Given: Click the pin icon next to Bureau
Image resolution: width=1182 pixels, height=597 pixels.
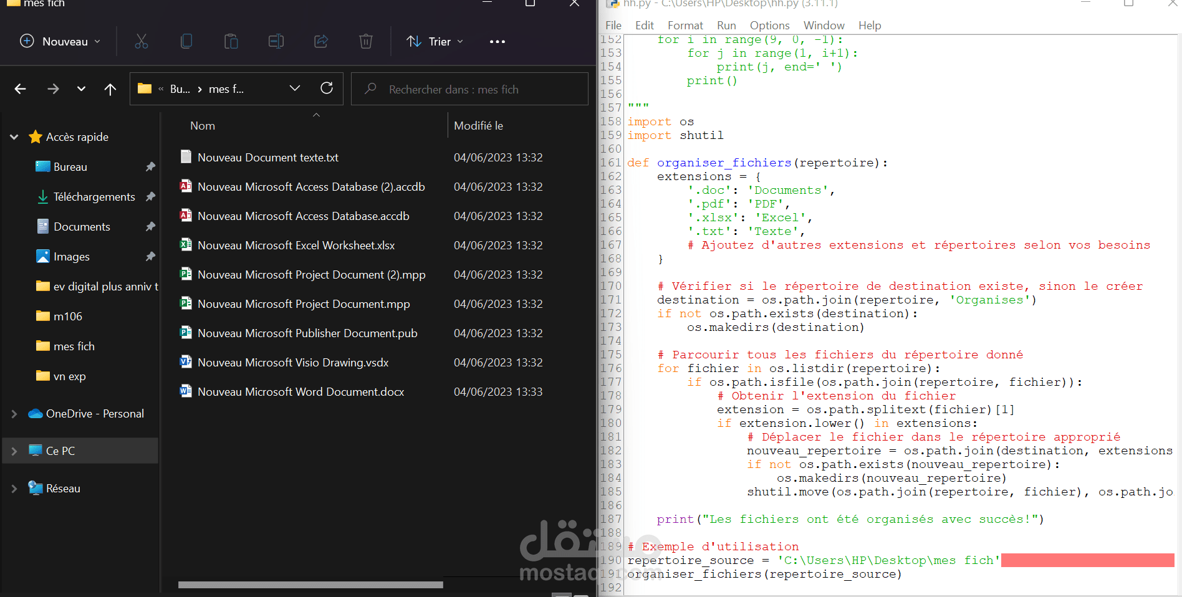Looking at the screenshot, I should point(150,167).
